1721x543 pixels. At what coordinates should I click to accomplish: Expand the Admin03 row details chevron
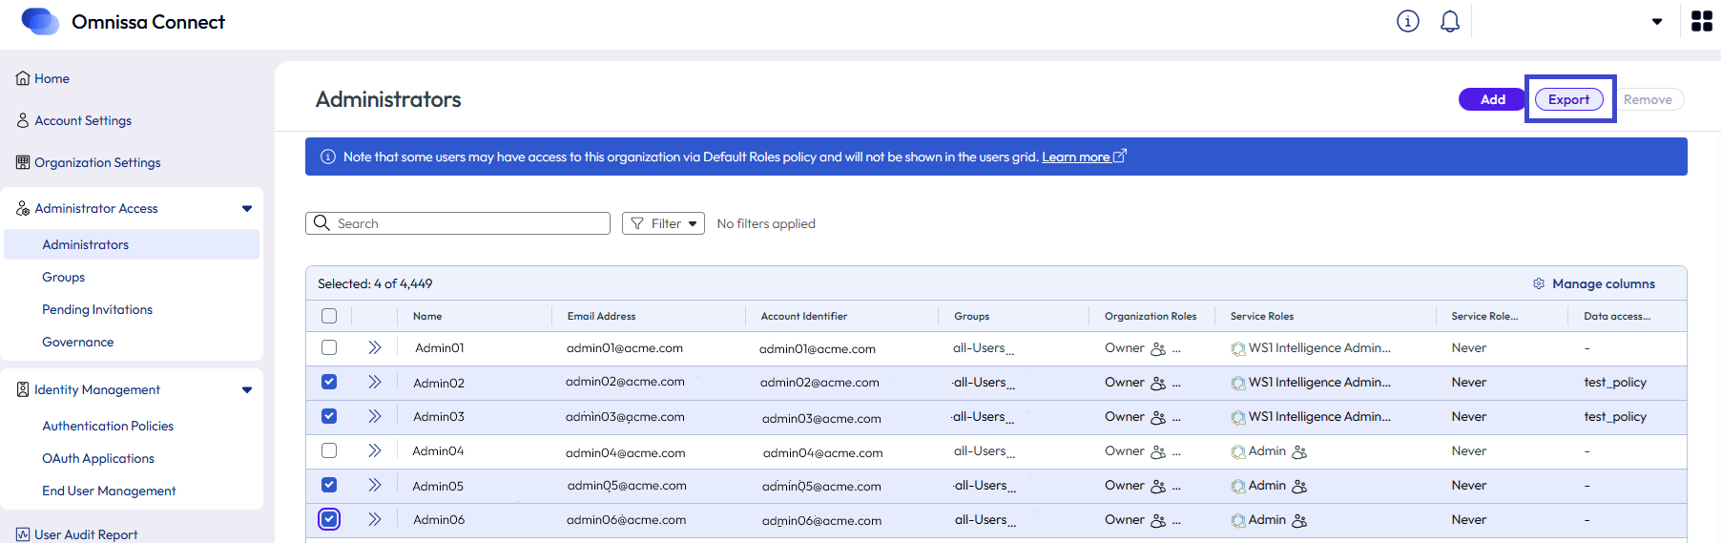pos(375,416)
